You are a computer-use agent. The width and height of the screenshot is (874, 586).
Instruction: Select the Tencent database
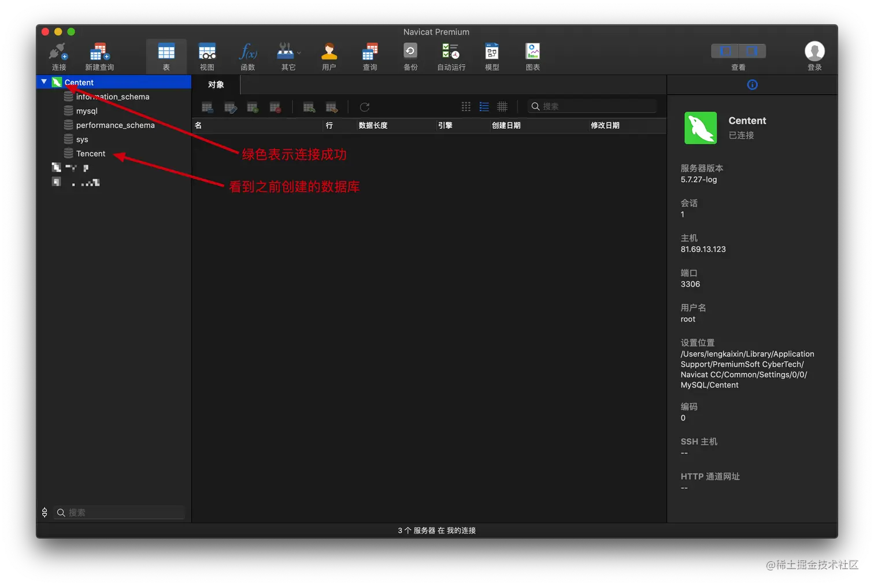(91, 154)
